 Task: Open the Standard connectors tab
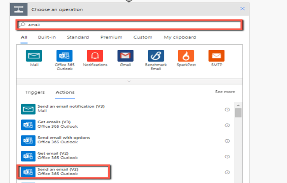(78, 37)
